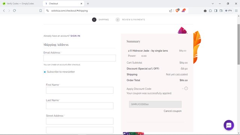Expand the tab search dropdown
This screenshot has width=240, height=135.
(x=213, y=3)
